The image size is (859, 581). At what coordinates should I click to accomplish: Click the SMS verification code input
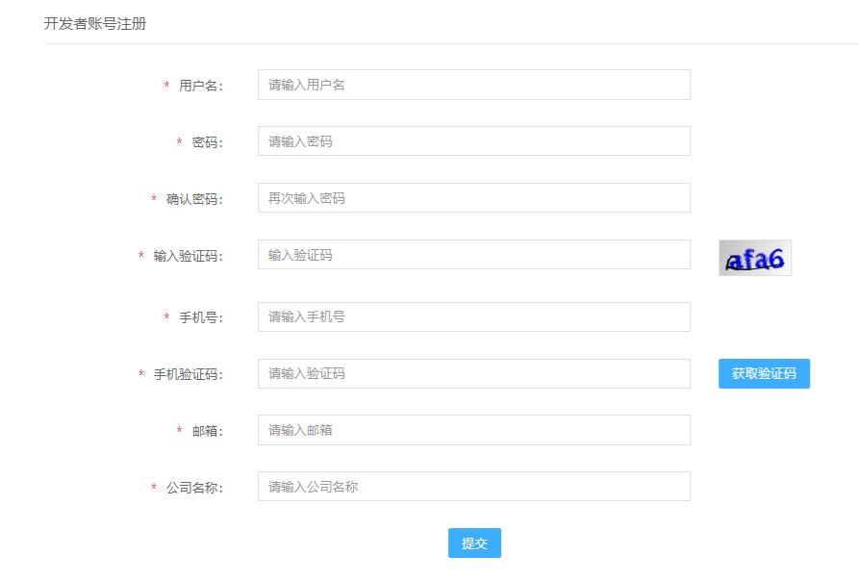[x=474, y=374]
